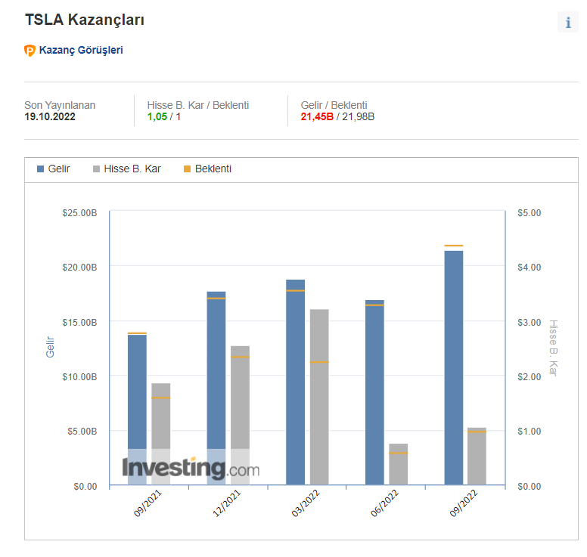The width and height of the screenshot is (587, 557).
Task: Click the red 21,45B revenue value
Action: tap(317, 117)
